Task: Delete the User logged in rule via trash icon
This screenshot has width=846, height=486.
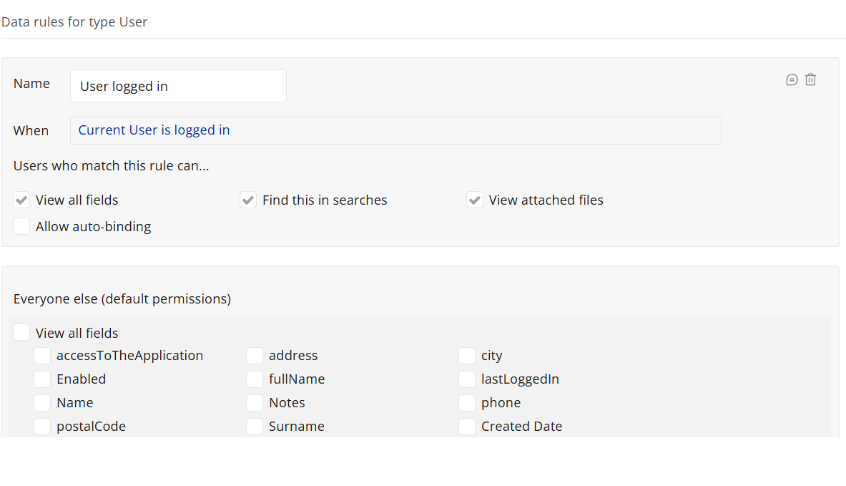Action: (x=810, y=80)
